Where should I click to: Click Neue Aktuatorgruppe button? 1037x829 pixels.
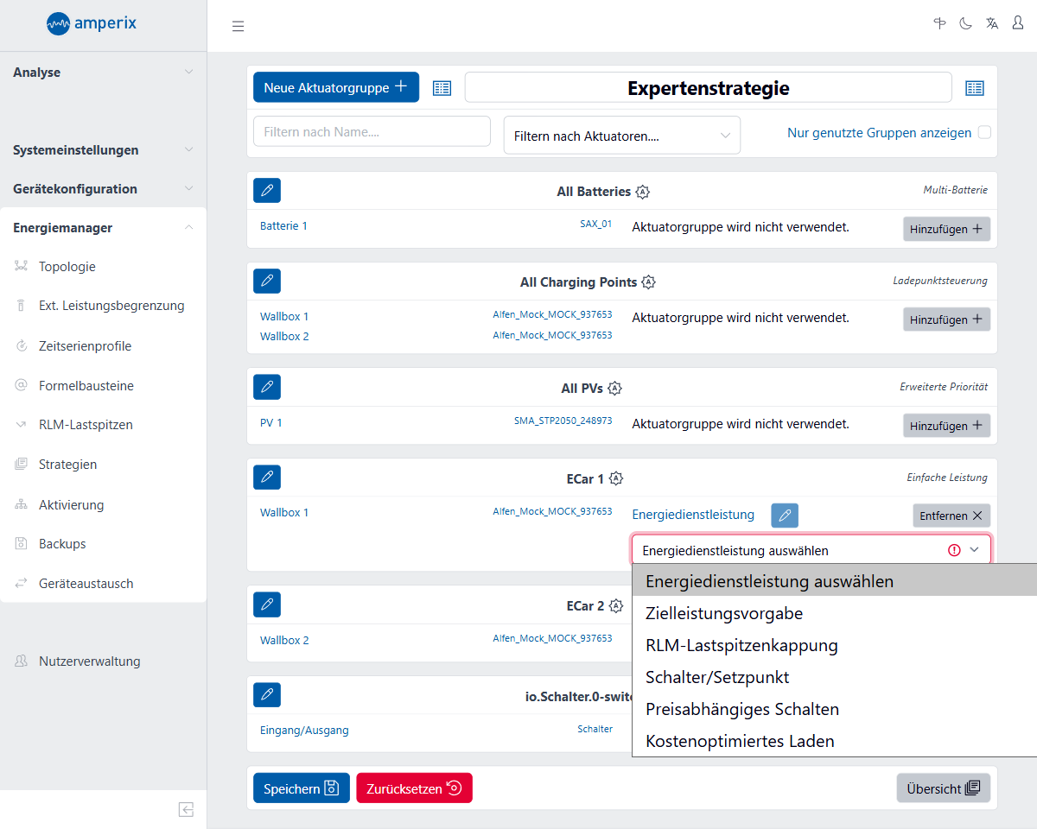(x=335, y=87)
